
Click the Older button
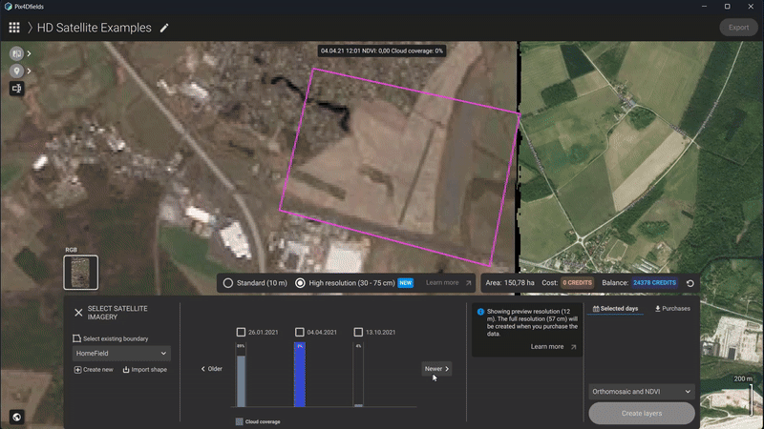tap(211, 369)
